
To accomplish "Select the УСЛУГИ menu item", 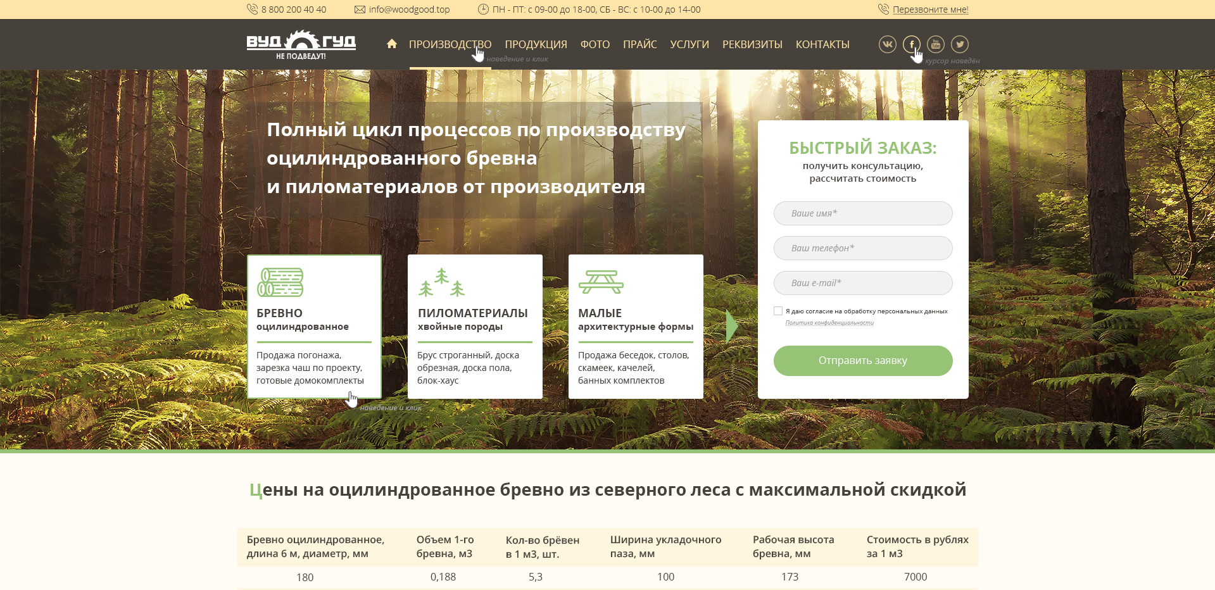I will [x=689, y=44].
